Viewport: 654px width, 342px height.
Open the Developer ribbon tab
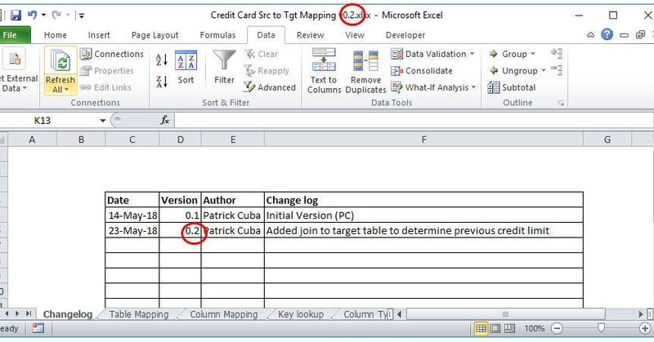click(405, 35)
